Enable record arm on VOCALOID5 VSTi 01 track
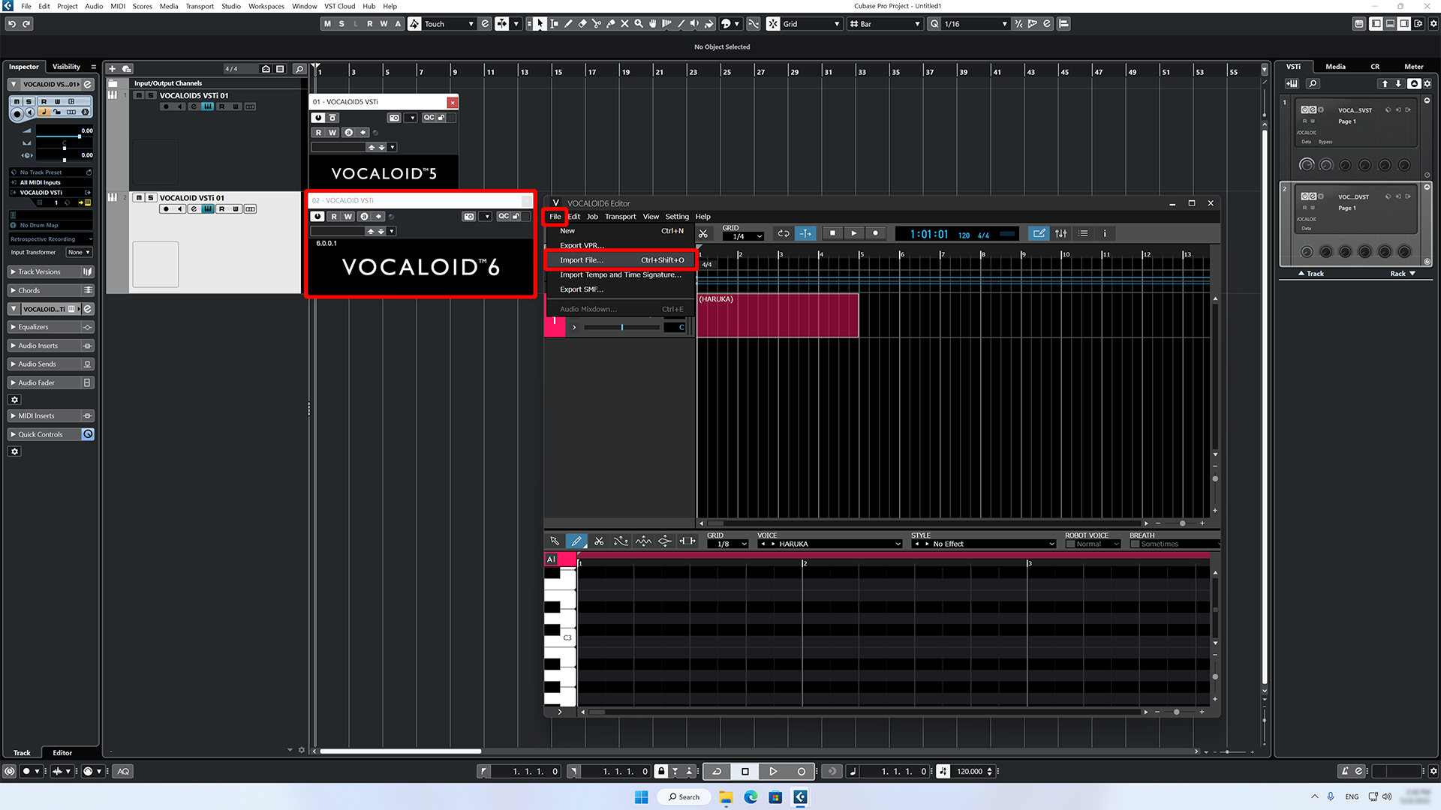Image resolution: width=1441 pixels, height=810 pixels. pos(166,106)
